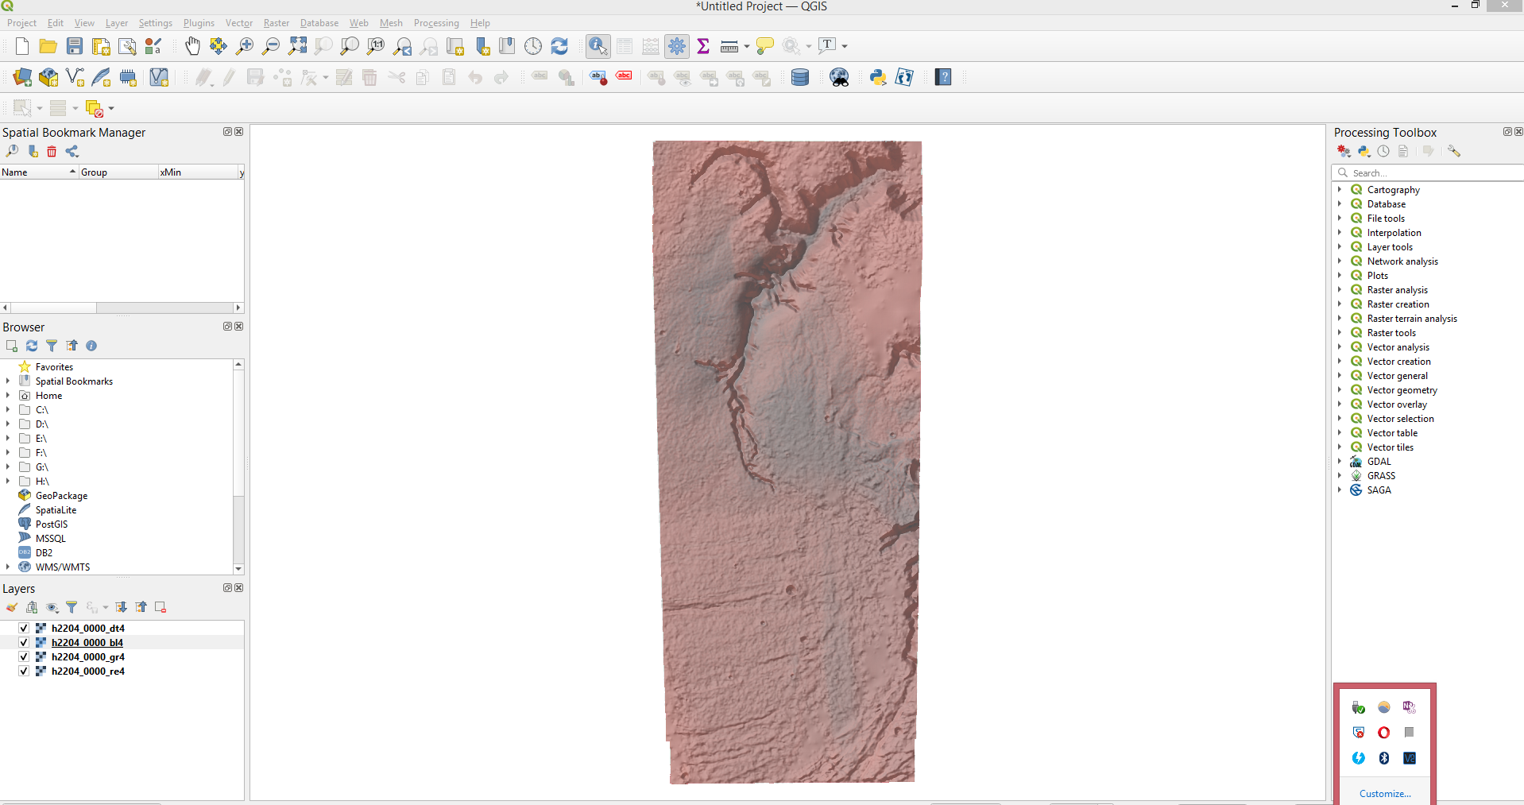Activate the Zoom Out magnifier tool
The image size is (1524, 805).
271,46
